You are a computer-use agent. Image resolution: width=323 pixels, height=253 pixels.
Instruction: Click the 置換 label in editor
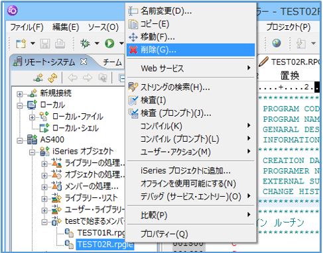coord(290,76)
